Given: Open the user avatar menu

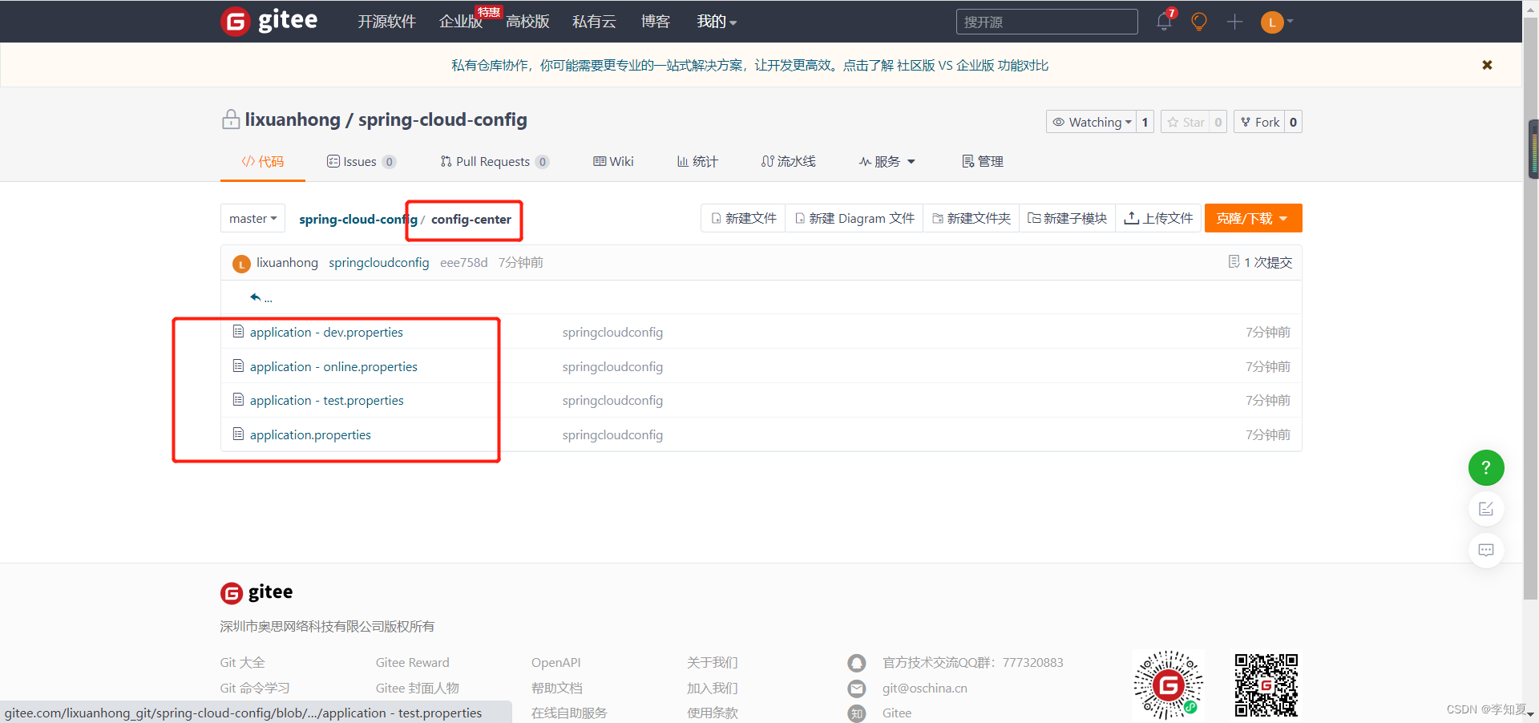Looking at the screenshot, I should point(1277,22).
